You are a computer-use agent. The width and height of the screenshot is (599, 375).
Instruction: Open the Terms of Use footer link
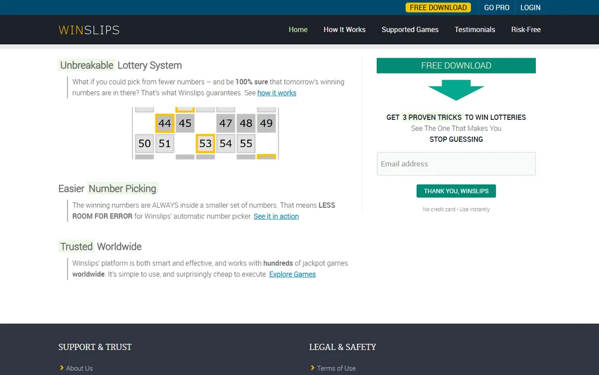336,368
